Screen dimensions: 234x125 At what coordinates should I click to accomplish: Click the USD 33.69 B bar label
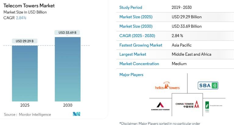(67, 33)
